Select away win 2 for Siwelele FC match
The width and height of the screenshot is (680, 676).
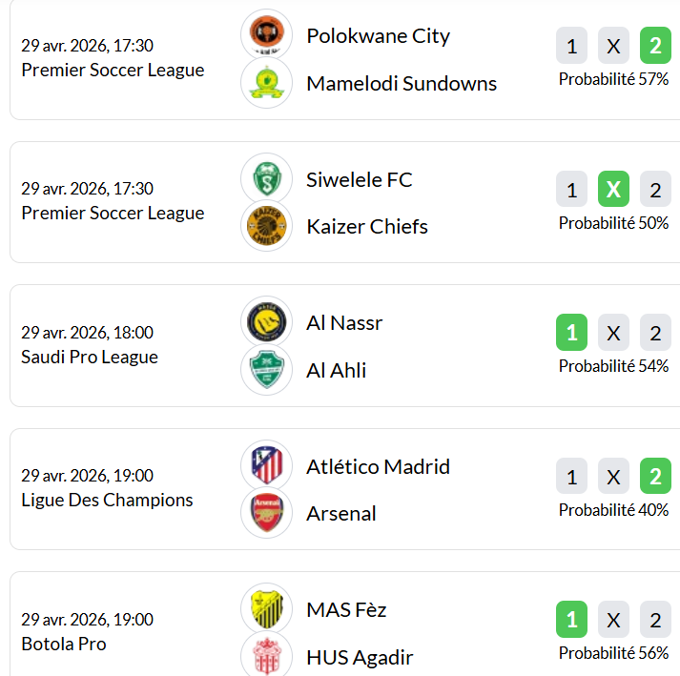655,190
